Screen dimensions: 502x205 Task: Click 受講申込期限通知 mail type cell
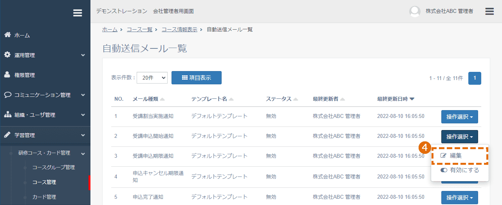pyautogui.click(x=153, y=156)
